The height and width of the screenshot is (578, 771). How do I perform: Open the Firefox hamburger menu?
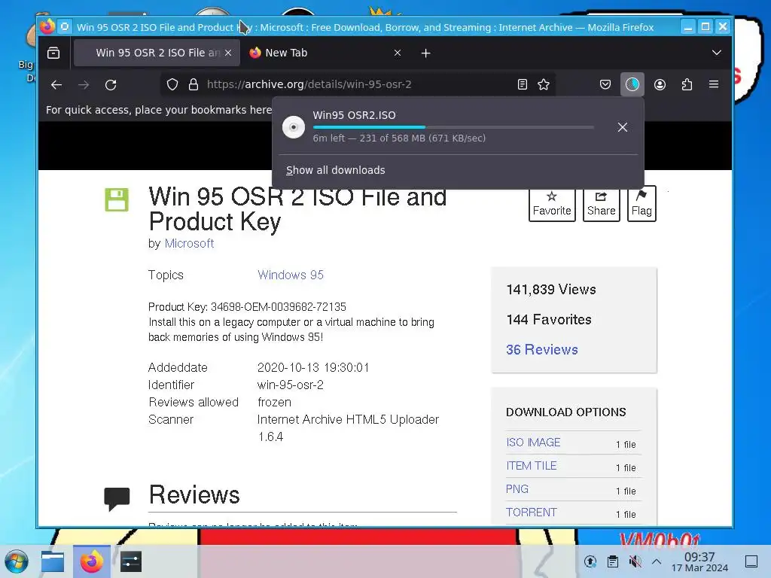[x=714, y=84]
